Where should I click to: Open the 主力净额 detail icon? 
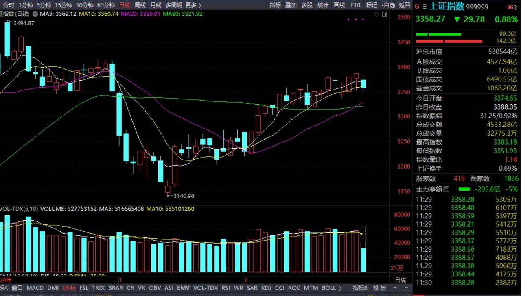446,189
